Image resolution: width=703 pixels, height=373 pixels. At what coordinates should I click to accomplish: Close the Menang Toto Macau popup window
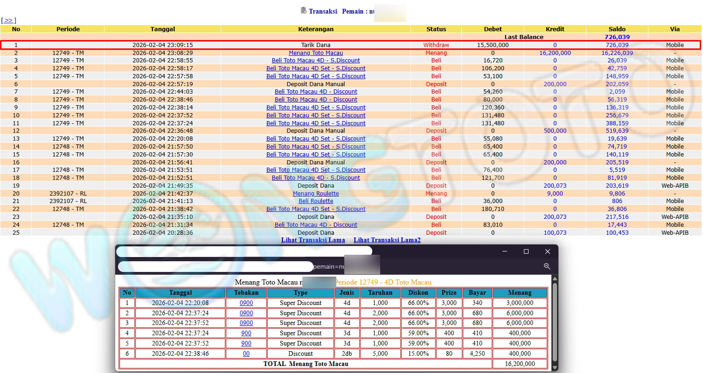(x=547, y=251)
